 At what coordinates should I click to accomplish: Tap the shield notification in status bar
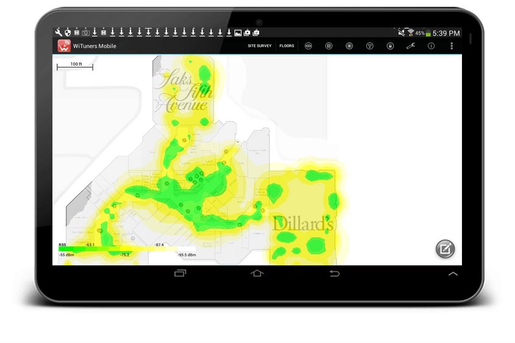[x=68, y=32]
